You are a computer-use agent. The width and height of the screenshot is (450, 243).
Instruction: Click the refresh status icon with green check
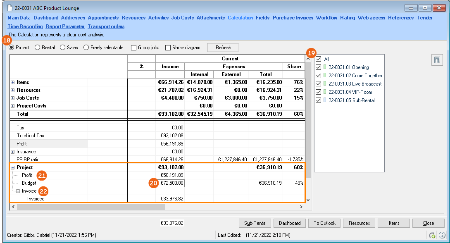(432, 235)
